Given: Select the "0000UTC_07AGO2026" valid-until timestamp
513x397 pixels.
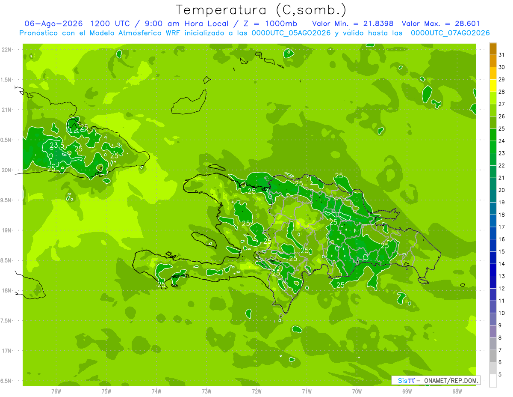Looking at the screenshot, I should coord(450,33).
